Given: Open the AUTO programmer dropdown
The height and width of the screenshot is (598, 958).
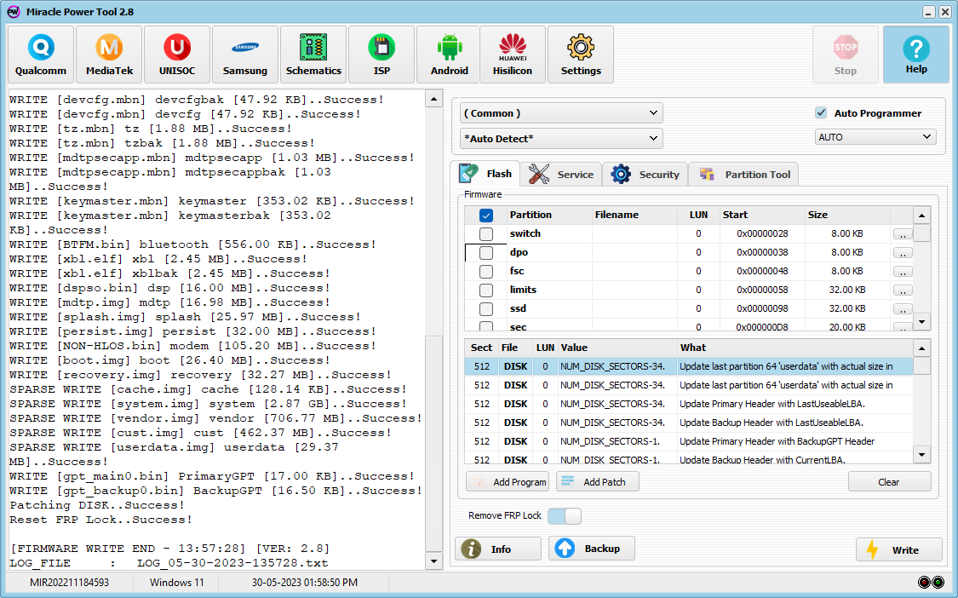Looking at the screenshot, I should click(875, 137).
